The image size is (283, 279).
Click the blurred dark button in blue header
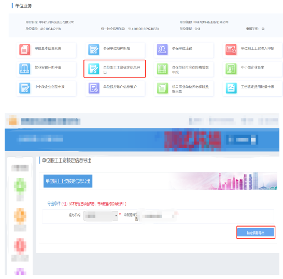click(242, 140)
